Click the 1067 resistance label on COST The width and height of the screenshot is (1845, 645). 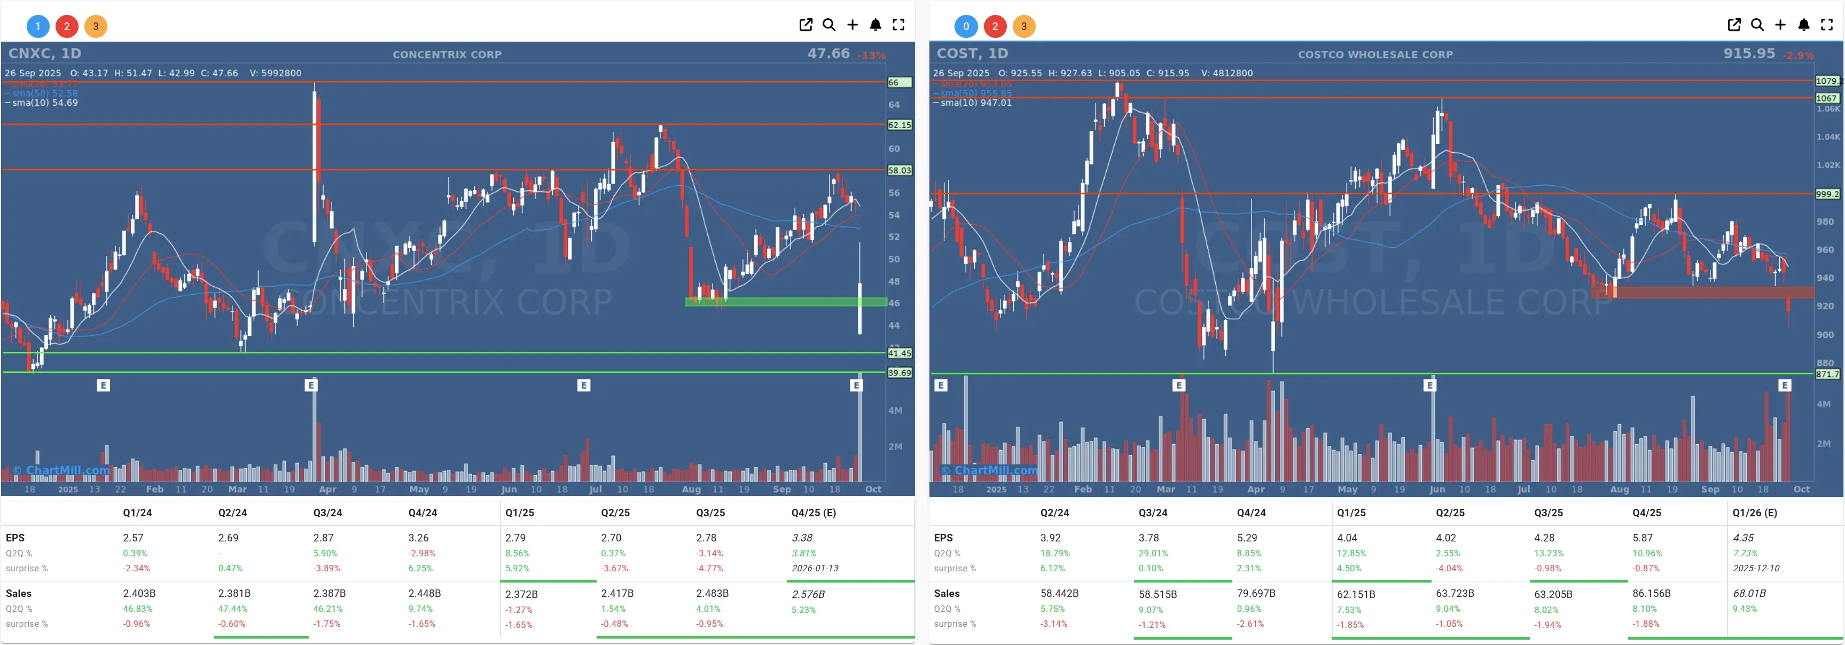1827,98
